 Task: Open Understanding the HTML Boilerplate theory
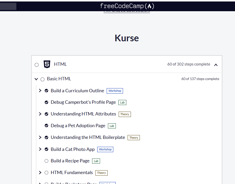click(x=88, y=137)
